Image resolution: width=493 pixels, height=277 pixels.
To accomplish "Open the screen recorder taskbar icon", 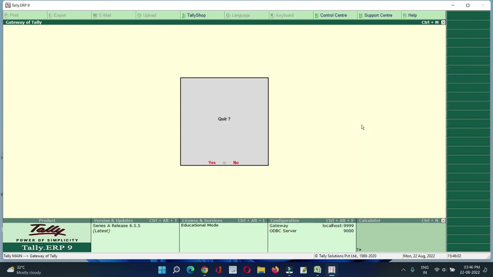I will [x=233, y=270].
